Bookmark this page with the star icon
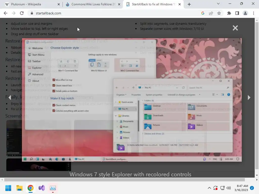This screenshot has width=259, height=194. [x=219, y=13]
